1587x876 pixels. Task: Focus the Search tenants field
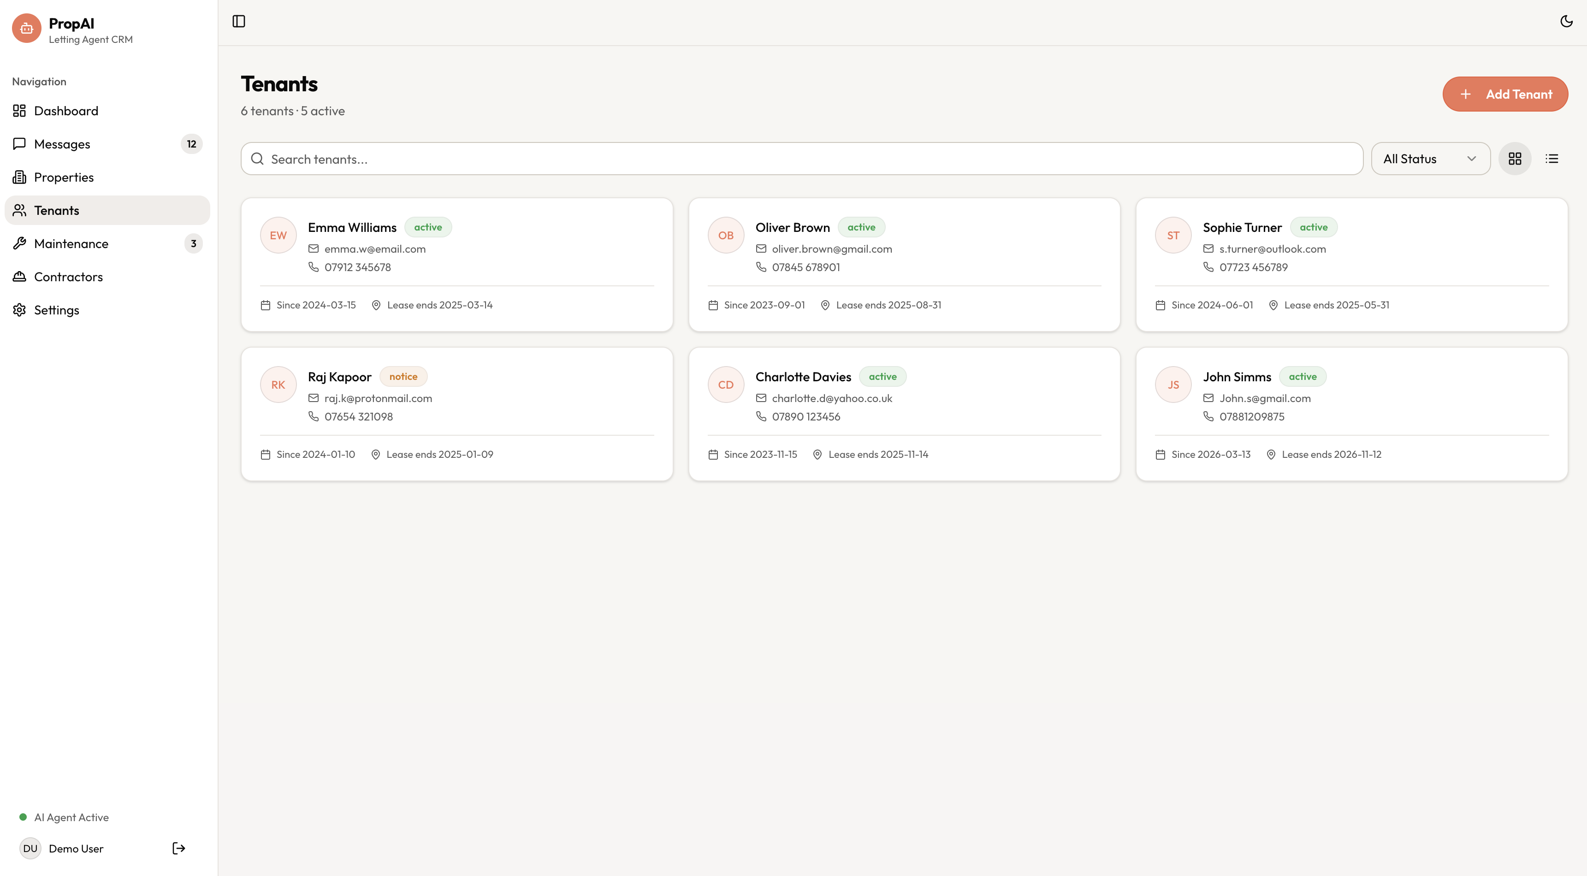coord(801,159)
